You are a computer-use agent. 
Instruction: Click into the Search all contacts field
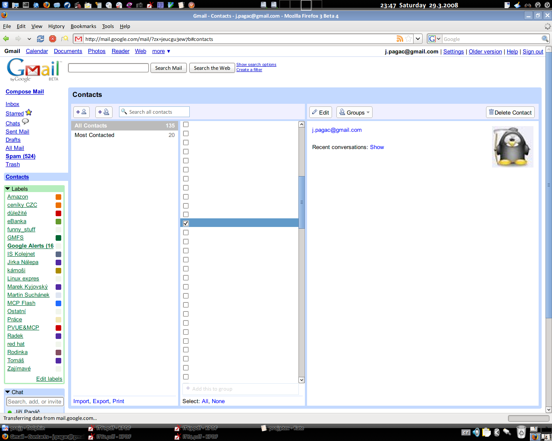click(x=154, y=112)
